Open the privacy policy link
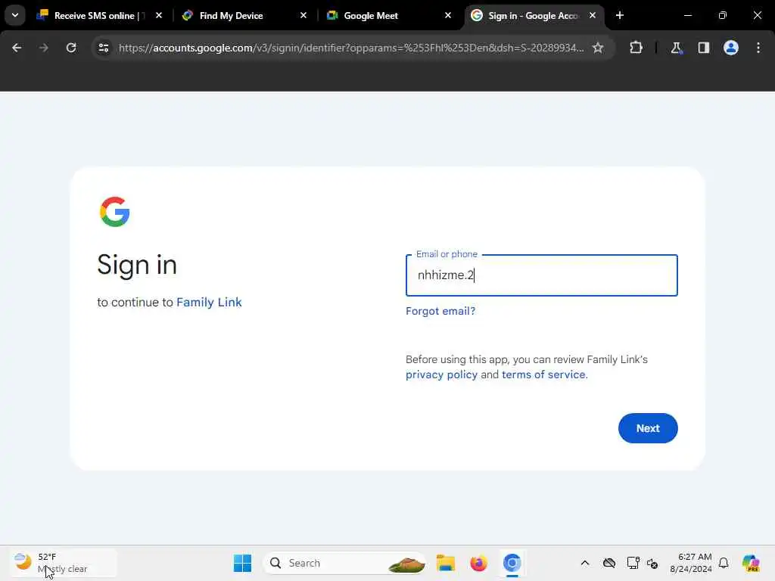The width and height of the screenshot is (775, 581). (x=441, y=374)
